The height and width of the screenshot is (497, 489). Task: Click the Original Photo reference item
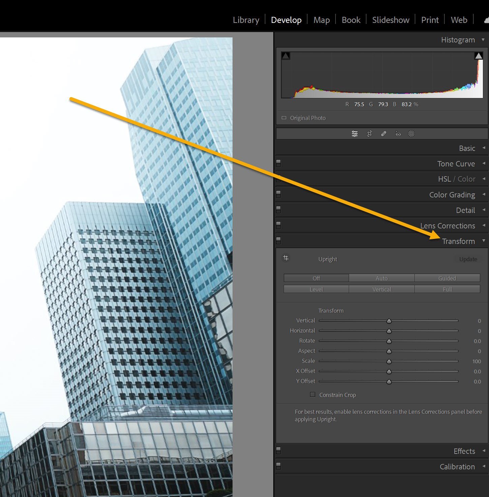coord(307,118)
